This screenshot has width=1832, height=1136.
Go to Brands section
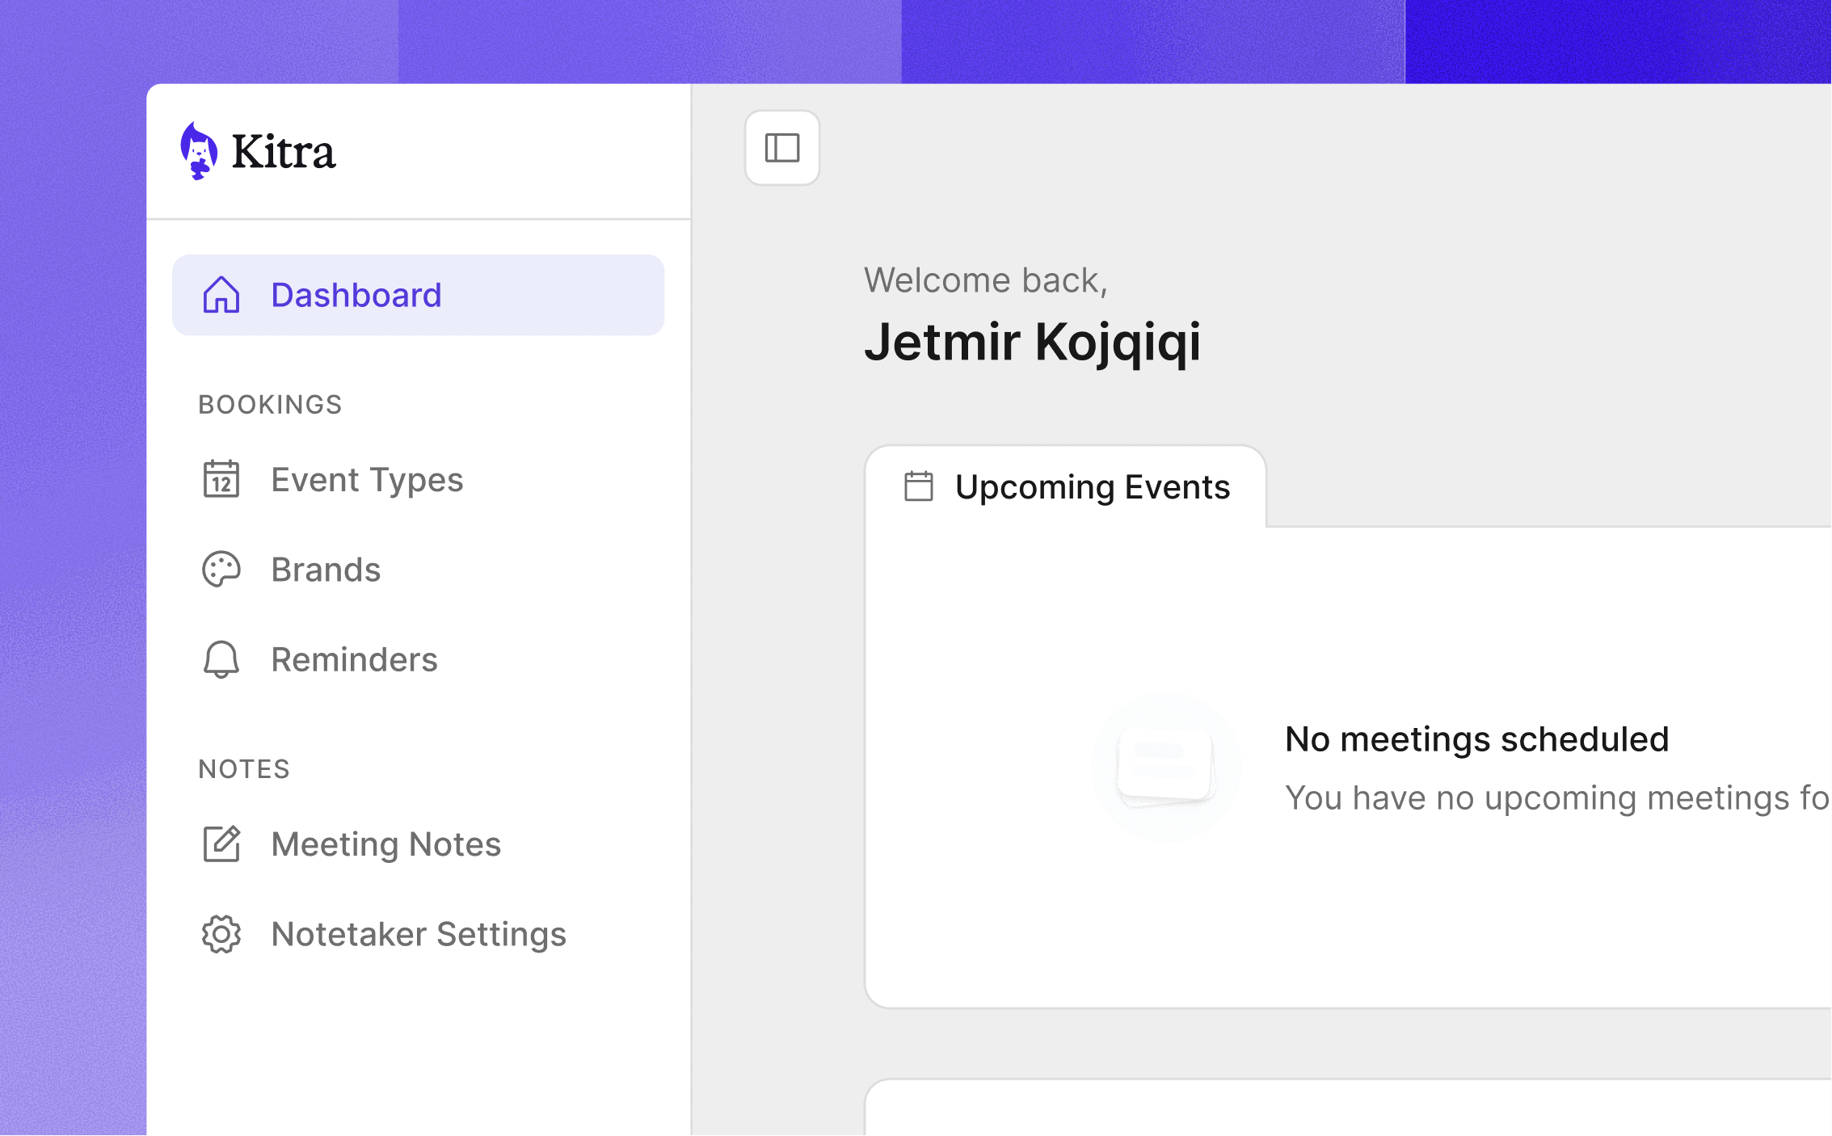pos(326,570)
